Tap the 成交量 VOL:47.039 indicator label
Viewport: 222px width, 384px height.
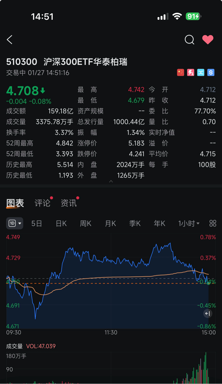click(x=31, y=346)
